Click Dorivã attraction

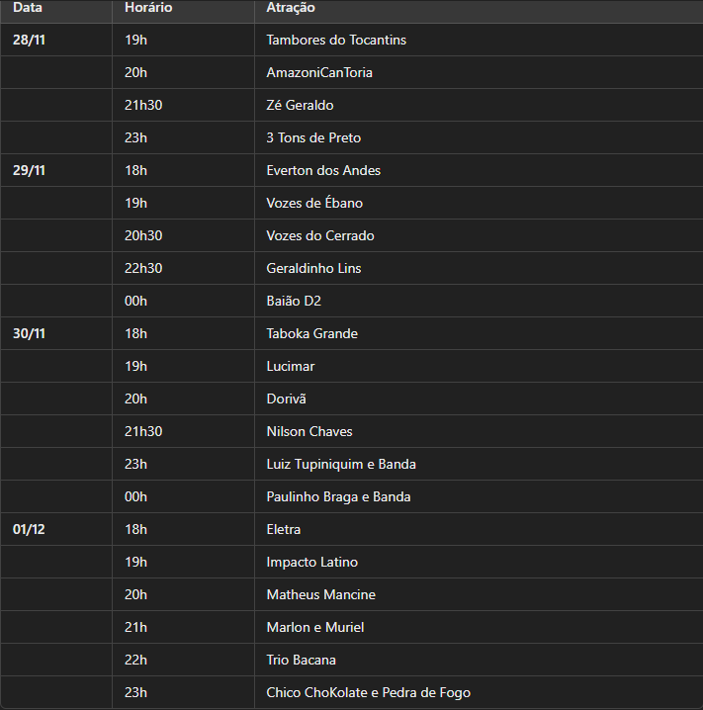[286, 399]
